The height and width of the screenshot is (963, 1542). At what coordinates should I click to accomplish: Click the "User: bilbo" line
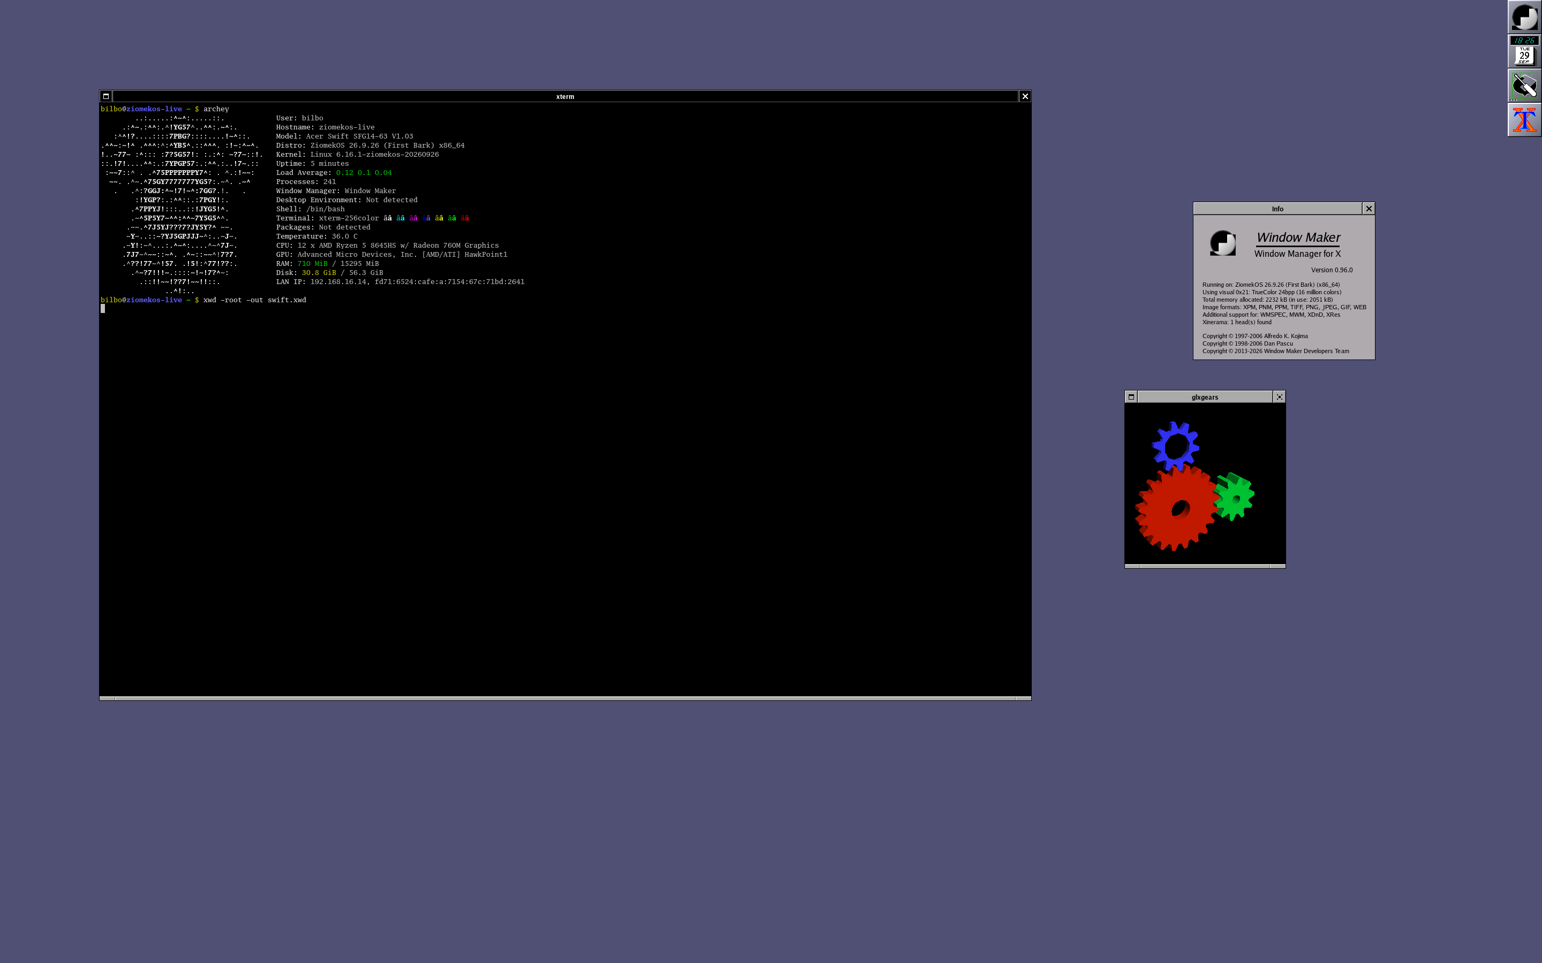coord(299,118)
